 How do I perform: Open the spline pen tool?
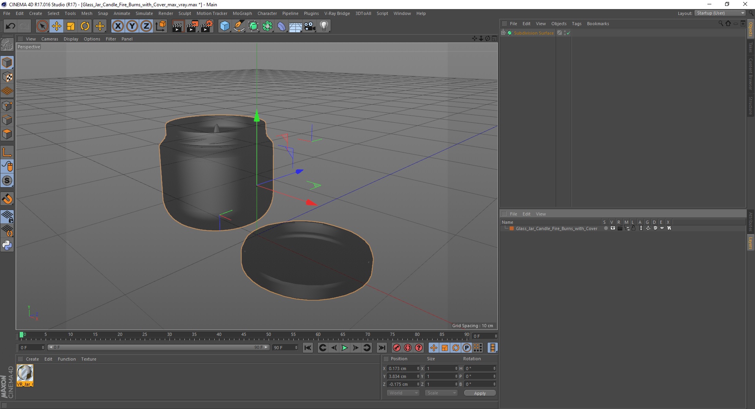pyautogui.click(x=239, y=26)
